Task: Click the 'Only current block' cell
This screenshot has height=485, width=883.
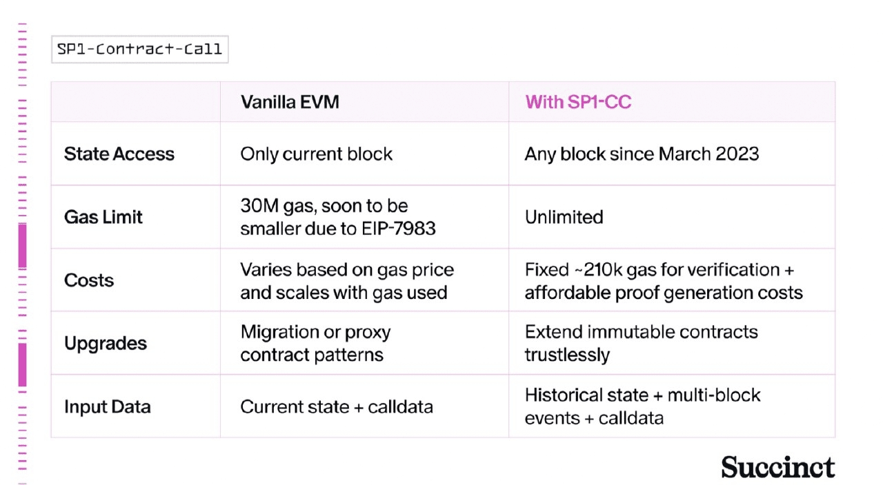Action: click(316, 154)
